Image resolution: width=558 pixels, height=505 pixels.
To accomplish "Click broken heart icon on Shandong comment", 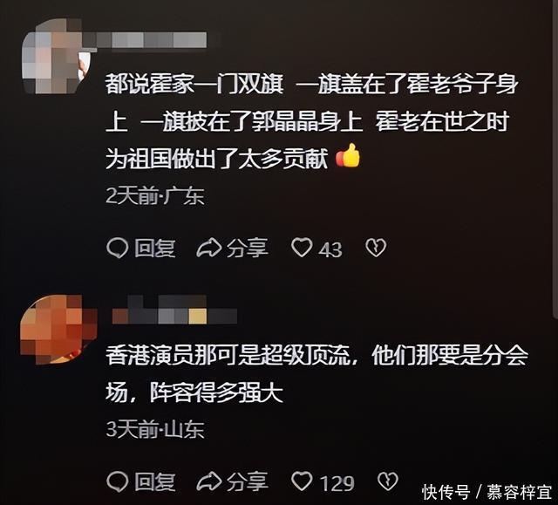I will click(x=387, y=481).
